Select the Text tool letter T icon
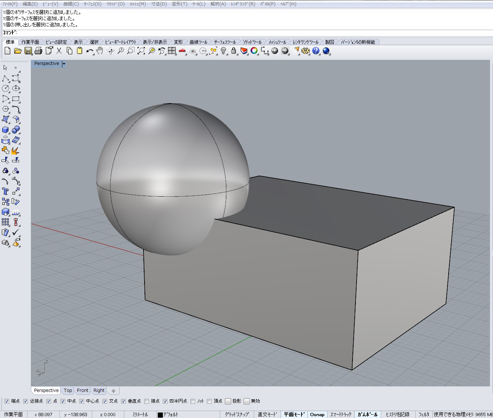 6,191
